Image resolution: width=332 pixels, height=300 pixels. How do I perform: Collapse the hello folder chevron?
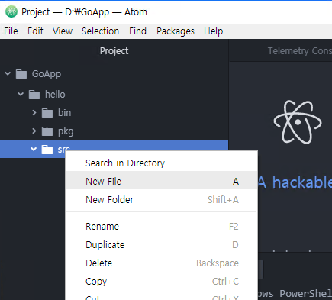(x=21, y=95)
